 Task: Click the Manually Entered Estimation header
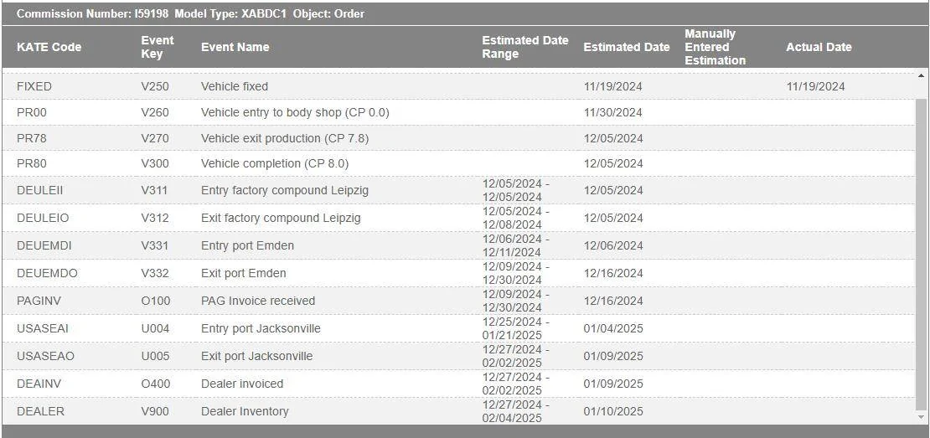click(715, 47)
